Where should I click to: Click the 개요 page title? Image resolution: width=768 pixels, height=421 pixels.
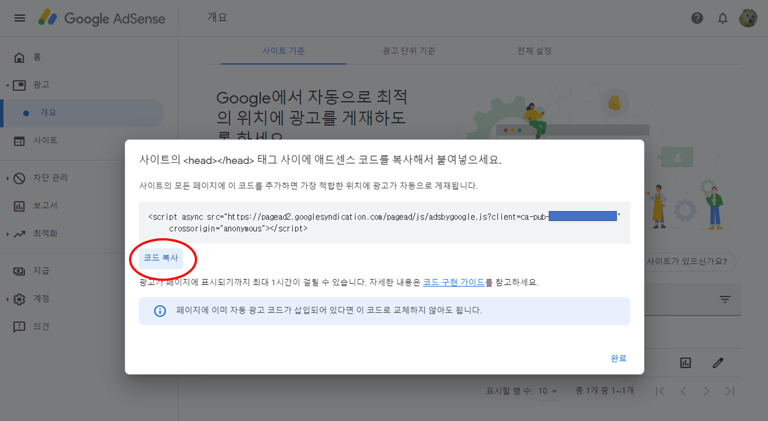tap(217, 18)
